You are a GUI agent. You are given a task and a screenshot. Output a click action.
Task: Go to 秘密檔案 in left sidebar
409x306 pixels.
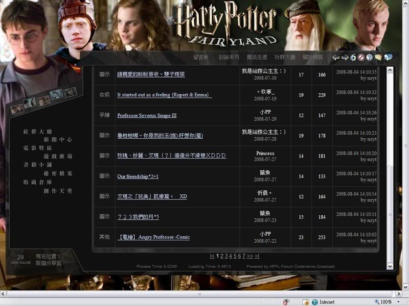coord(58,173)
